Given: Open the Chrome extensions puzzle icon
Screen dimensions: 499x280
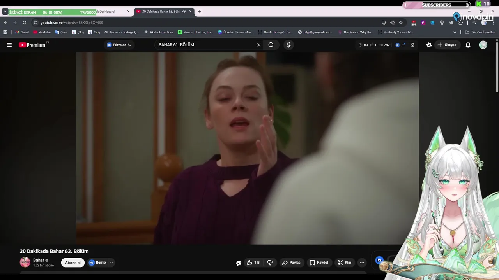Looking at the screenshot, I should pos(460,23).
